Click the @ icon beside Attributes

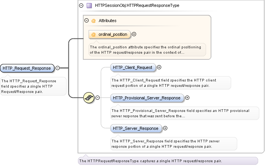click(x=94, y=21)
